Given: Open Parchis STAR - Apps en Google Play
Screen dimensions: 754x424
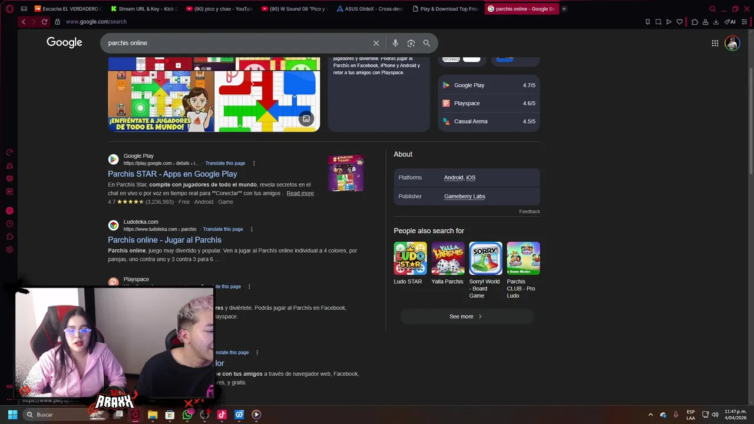Looking at the screenshot, I should [173, 174].
